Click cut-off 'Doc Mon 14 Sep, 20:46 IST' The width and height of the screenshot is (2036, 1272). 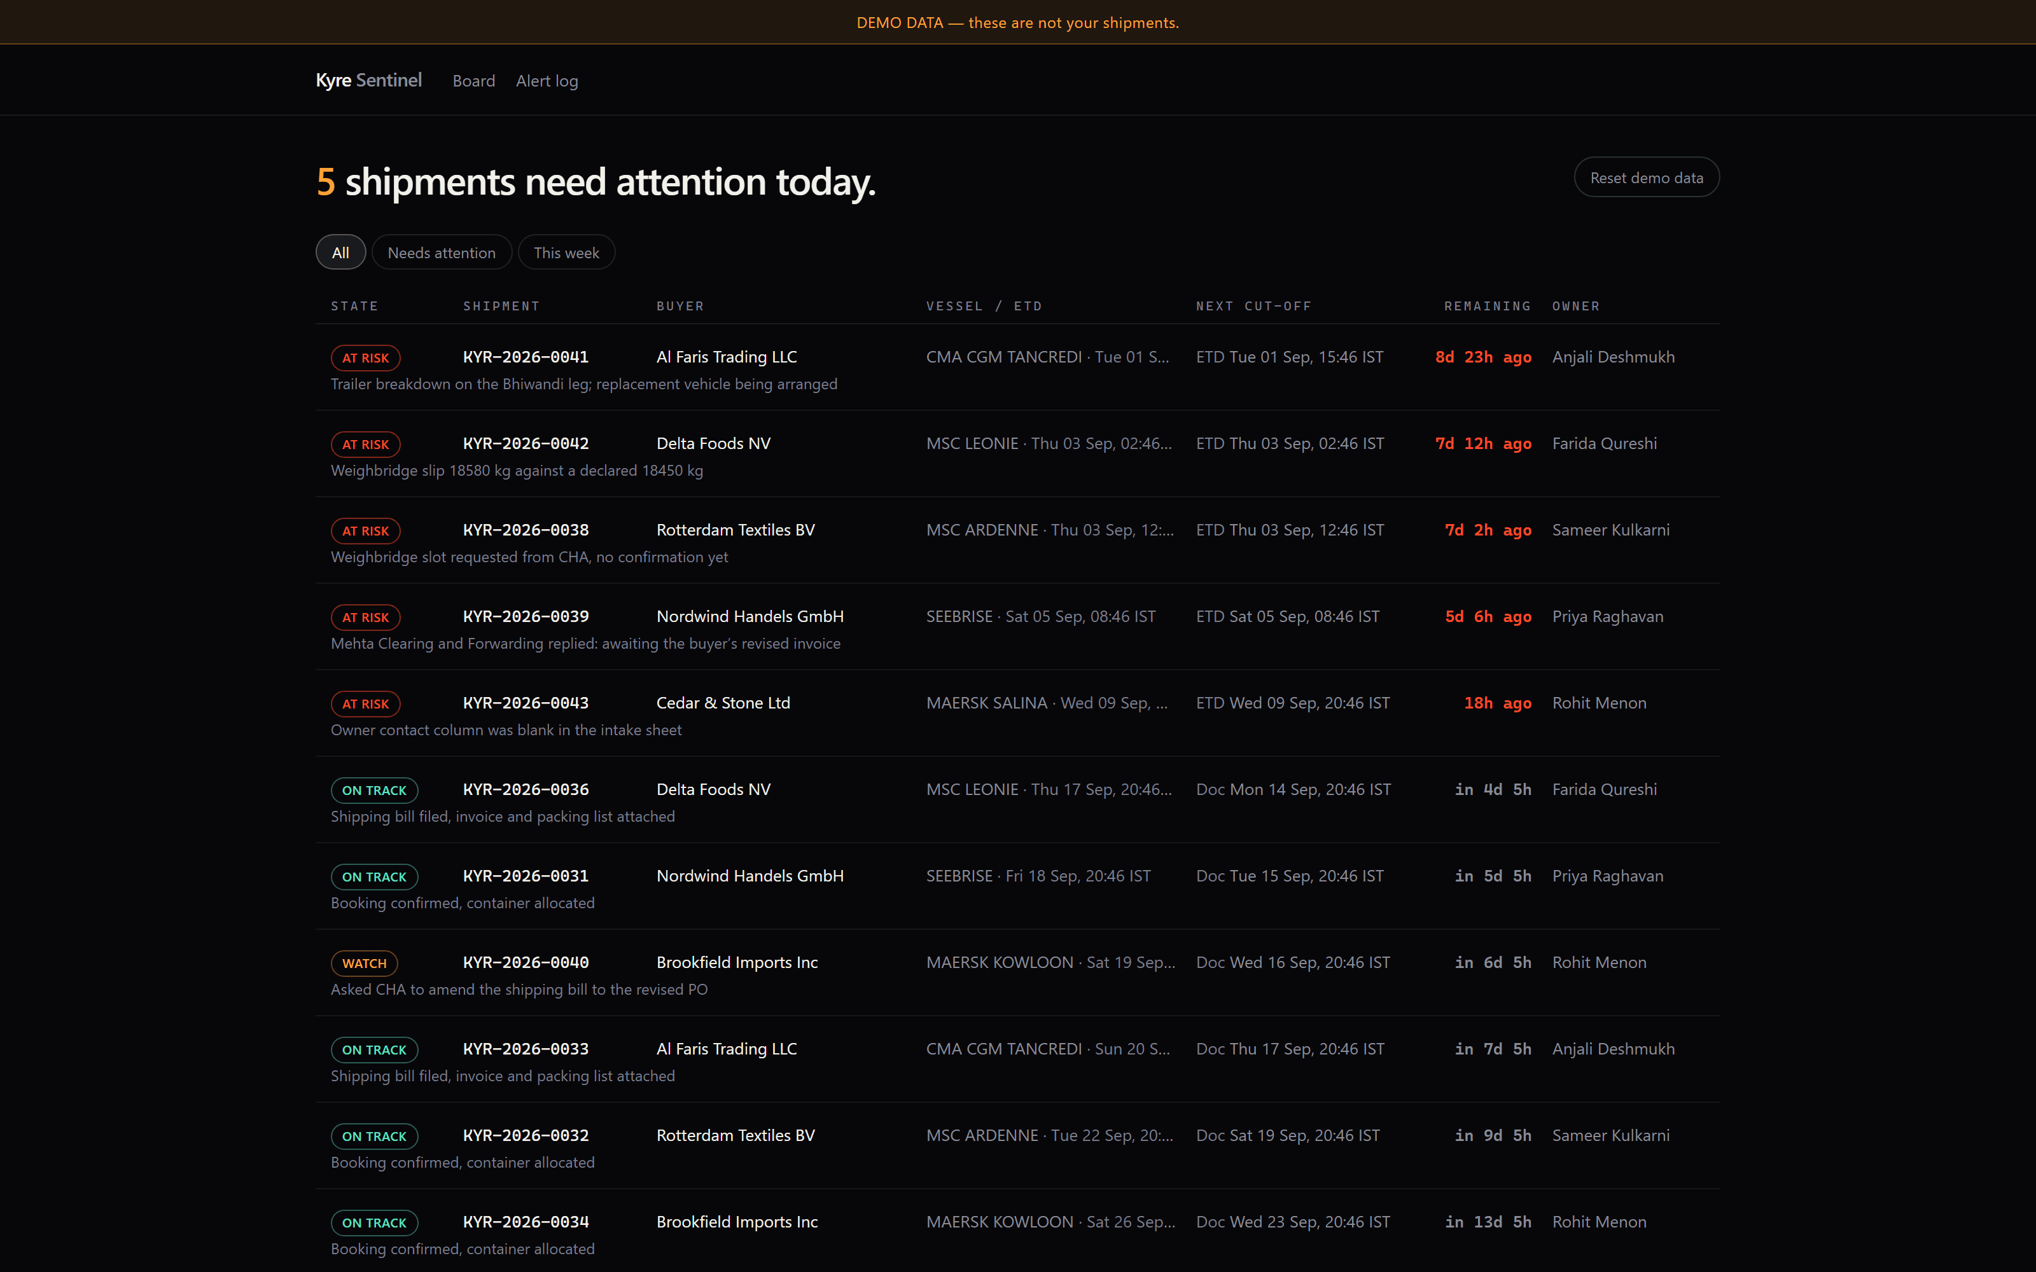click(1293, 789)
